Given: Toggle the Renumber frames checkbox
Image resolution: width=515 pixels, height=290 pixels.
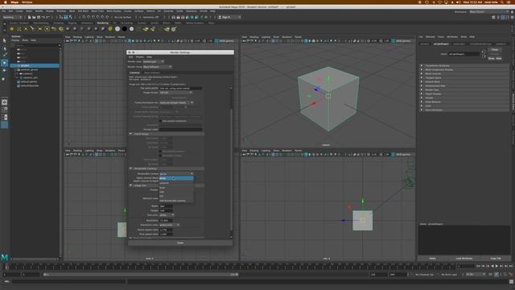Looking at the screenshot, I should point(161,155).
